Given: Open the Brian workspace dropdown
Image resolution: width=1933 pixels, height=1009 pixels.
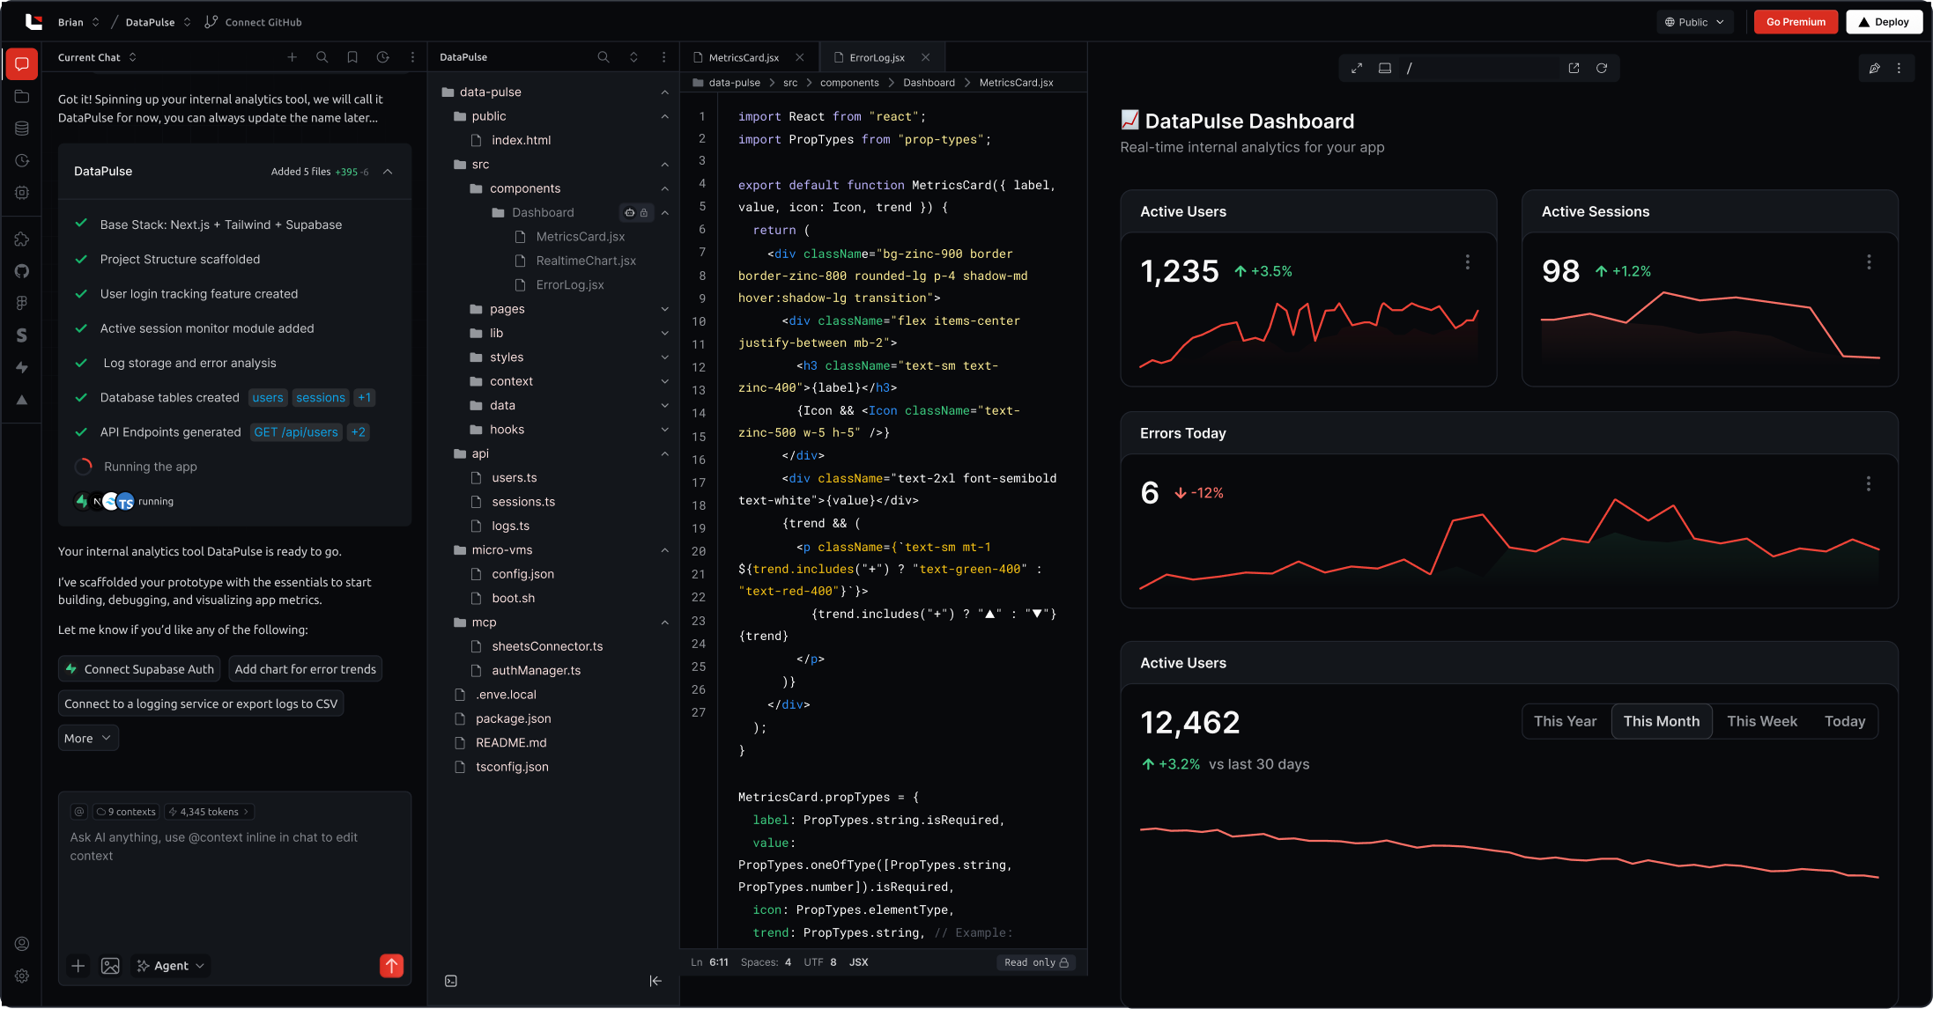Looking at the screenshot, I should tap(78, 22).
